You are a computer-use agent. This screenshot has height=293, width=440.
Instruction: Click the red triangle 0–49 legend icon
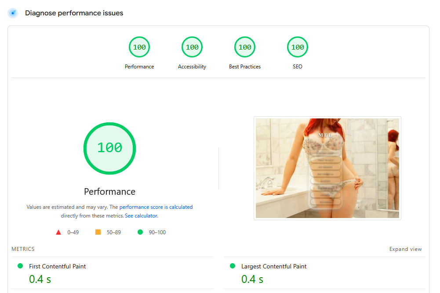pos(58,232)
